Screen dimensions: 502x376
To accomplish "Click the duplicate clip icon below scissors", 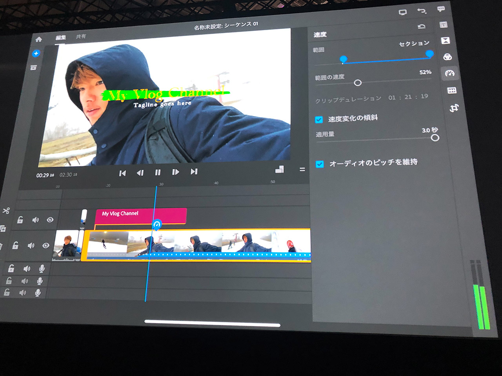I will point(3,228).
